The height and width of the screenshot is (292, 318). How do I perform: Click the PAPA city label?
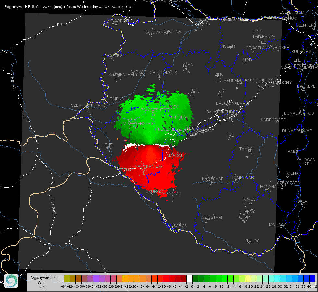point(188,65)
